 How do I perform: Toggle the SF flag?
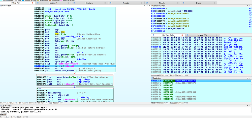pos(250,17)
